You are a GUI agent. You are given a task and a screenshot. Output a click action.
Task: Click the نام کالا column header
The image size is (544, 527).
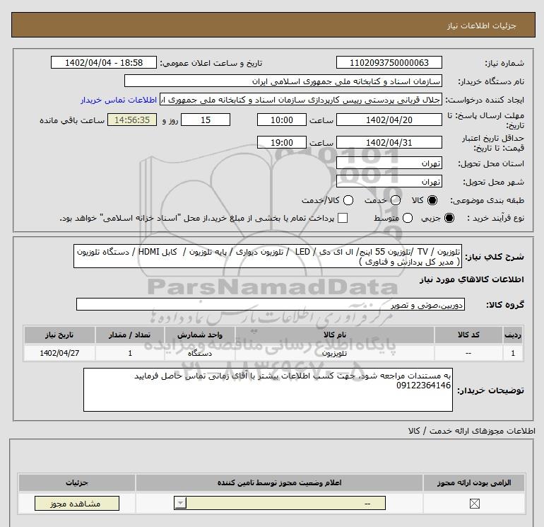click(x=334, y=335)
